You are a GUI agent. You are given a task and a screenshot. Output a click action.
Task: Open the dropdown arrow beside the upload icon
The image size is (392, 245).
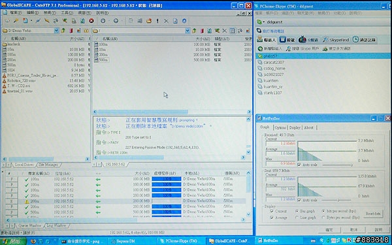tap(122, 21)
